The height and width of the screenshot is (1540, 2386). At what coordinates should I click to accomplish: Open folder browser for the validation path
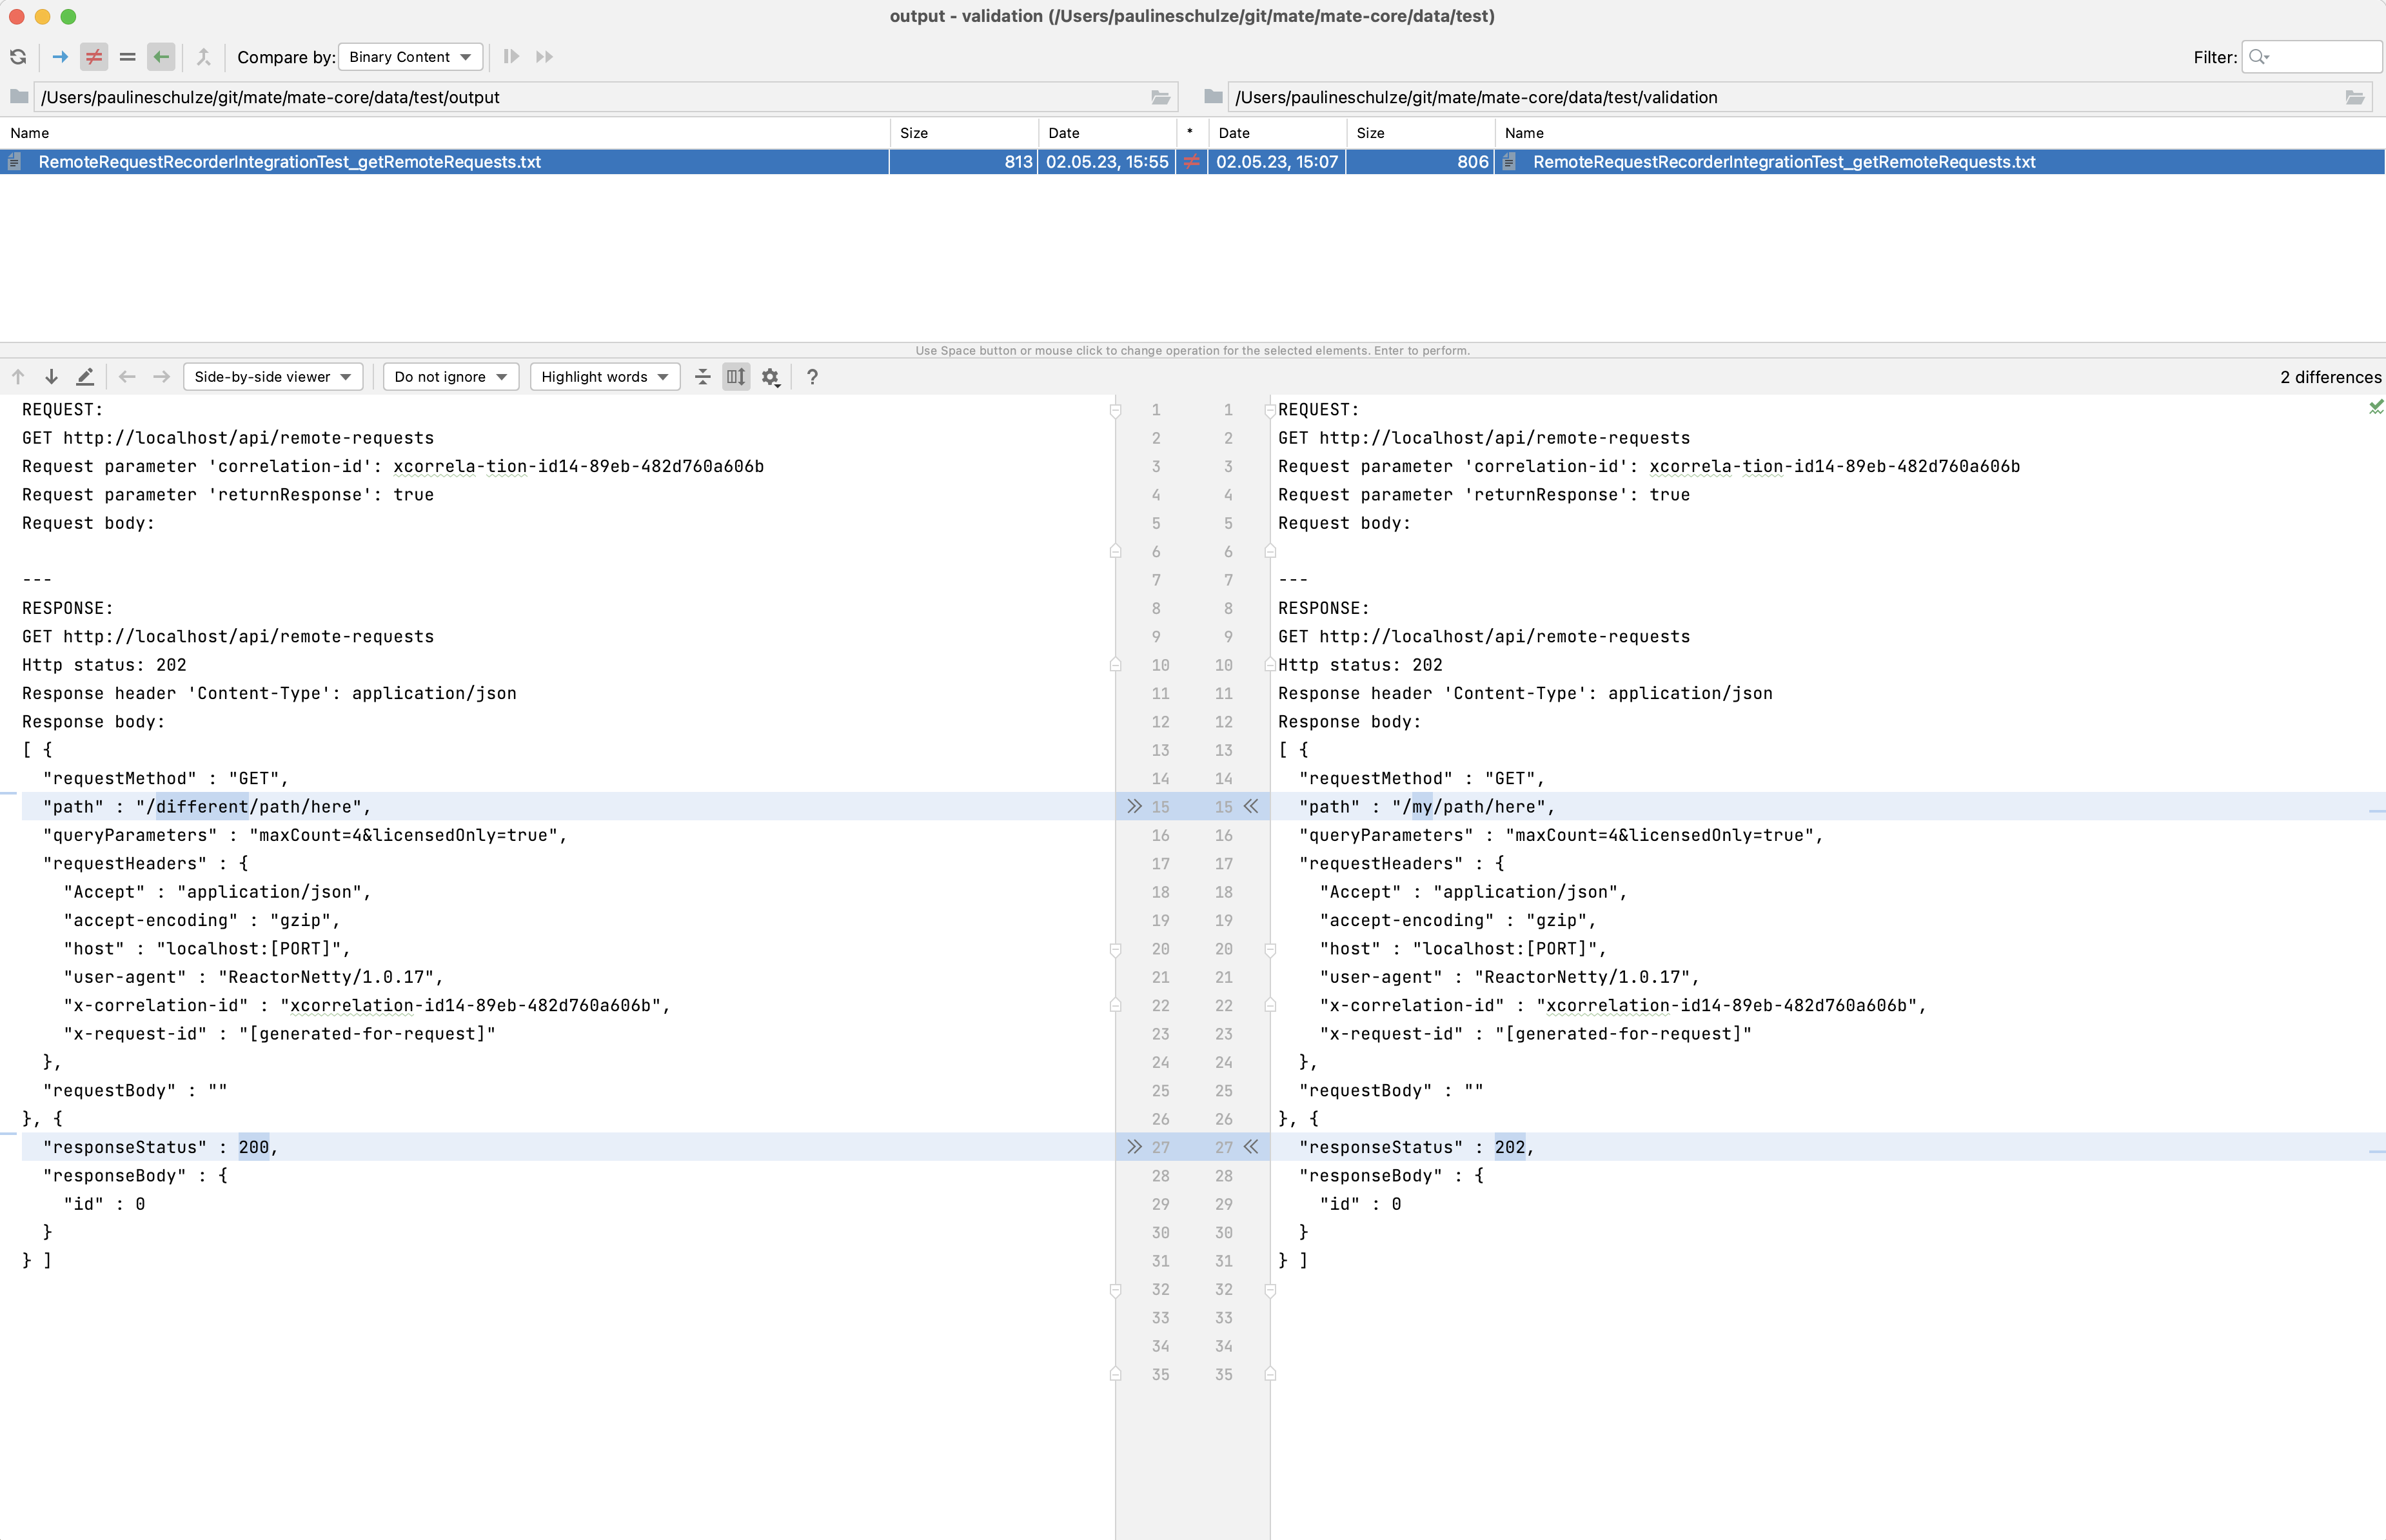click(2355, 97)
